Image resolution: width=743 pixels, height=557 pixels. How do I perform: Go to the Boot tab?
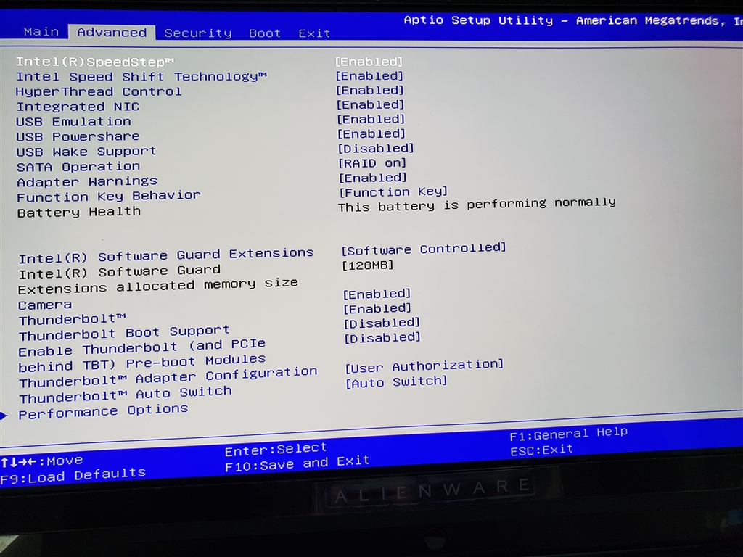(264, 33)
